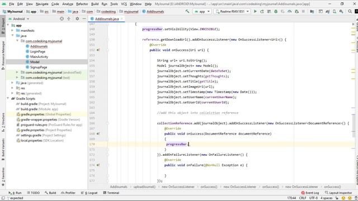358x201 pixels.
Task: Select proguard-rules.pro in Gradle Scripts
Action: pos(34,125)
